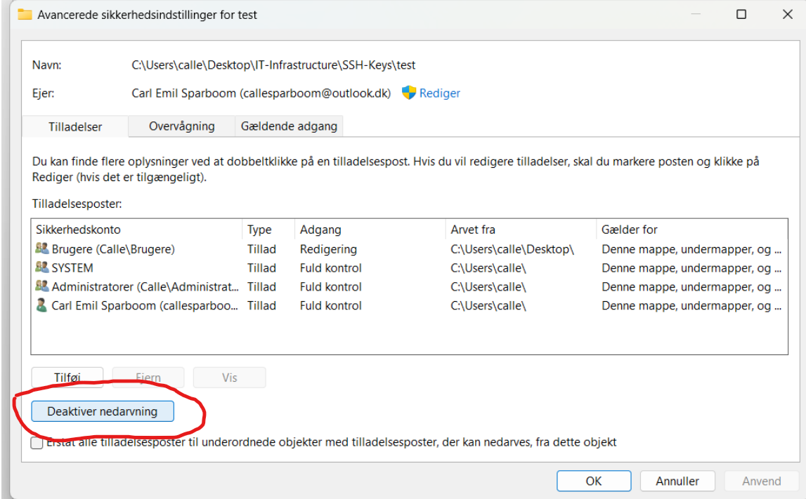This screenshot has width=806, height=499.
Task: Sort entries by Arvet fra column
Action: [x=474, y=229]
